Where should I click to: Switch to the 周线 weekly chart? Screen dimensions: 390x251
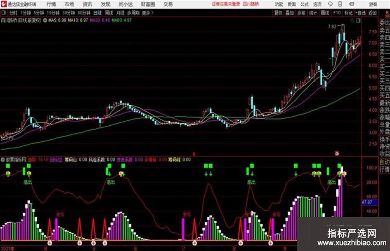109,13
